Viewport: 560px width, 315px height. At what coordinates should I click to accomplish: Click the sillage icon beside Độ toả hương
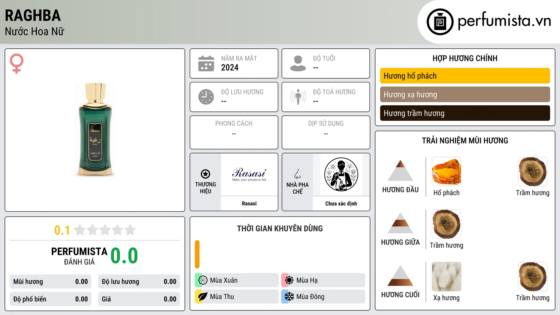point(298,97)
